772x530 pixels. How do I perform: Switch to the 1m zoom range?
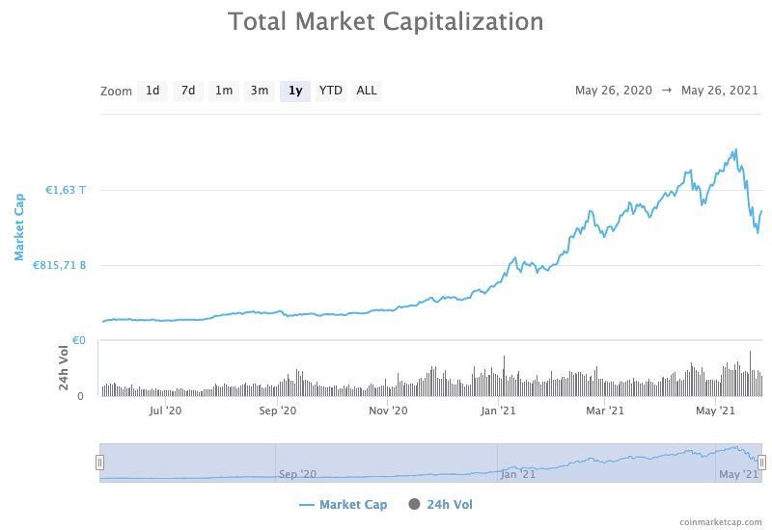(224, 91)
